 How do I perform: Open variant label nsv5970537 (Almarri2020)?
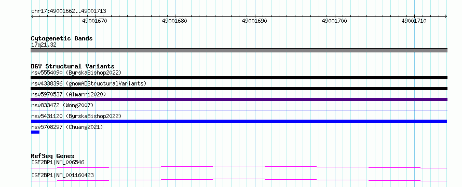(x=69, y=94)
